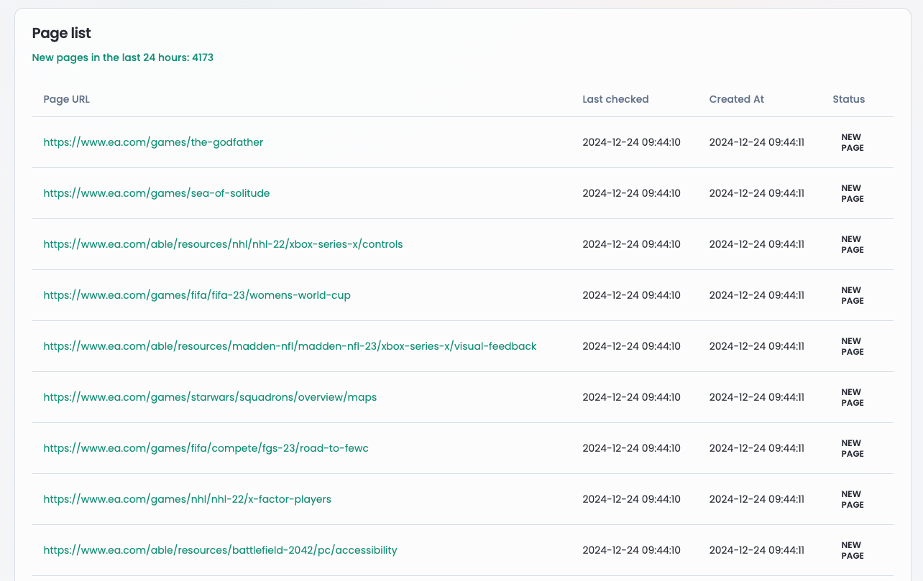Click the Page URL column header

click(66, 99)
